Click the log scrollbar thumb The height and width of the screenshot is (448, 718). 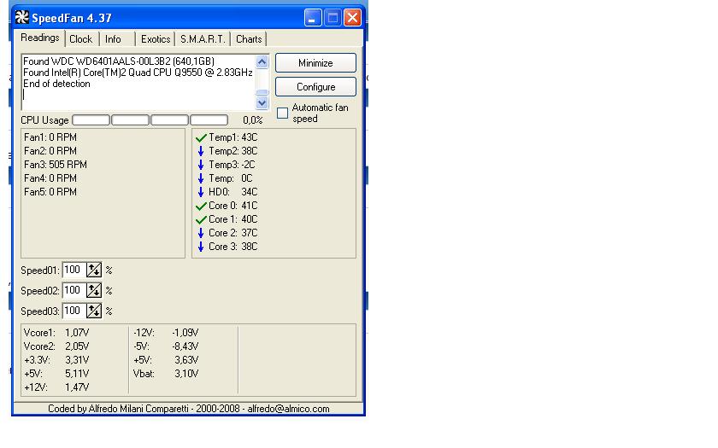262,92
